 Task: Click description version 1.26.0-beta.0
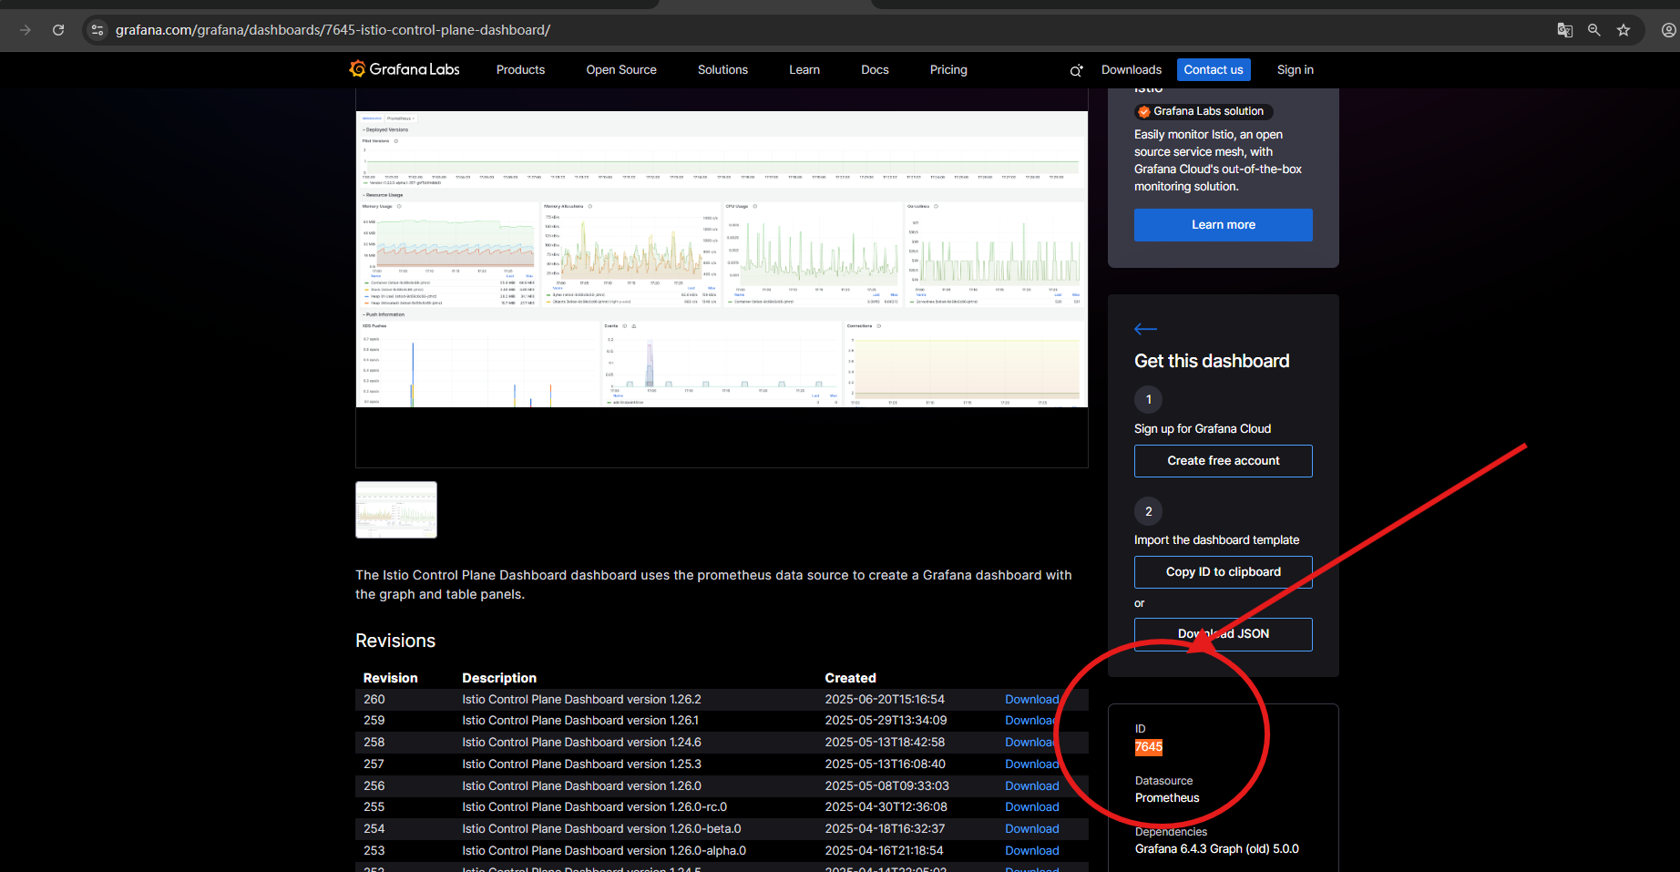coord(601,829)
